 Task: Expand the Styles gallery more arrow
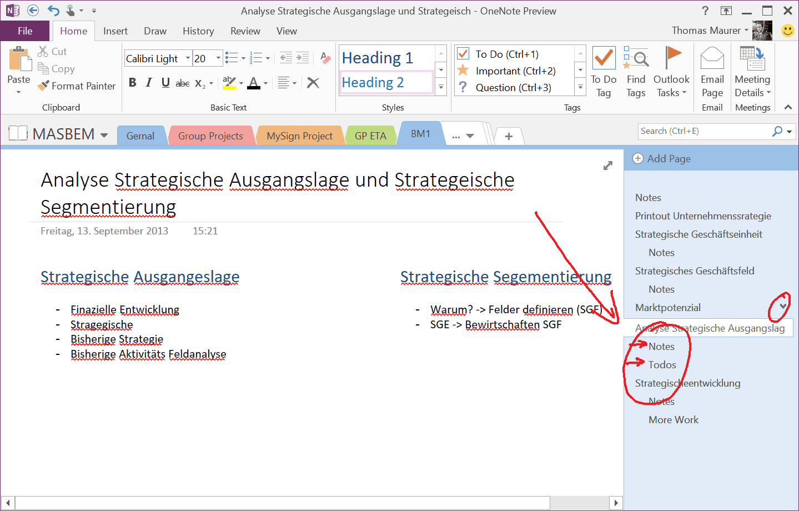441,87
